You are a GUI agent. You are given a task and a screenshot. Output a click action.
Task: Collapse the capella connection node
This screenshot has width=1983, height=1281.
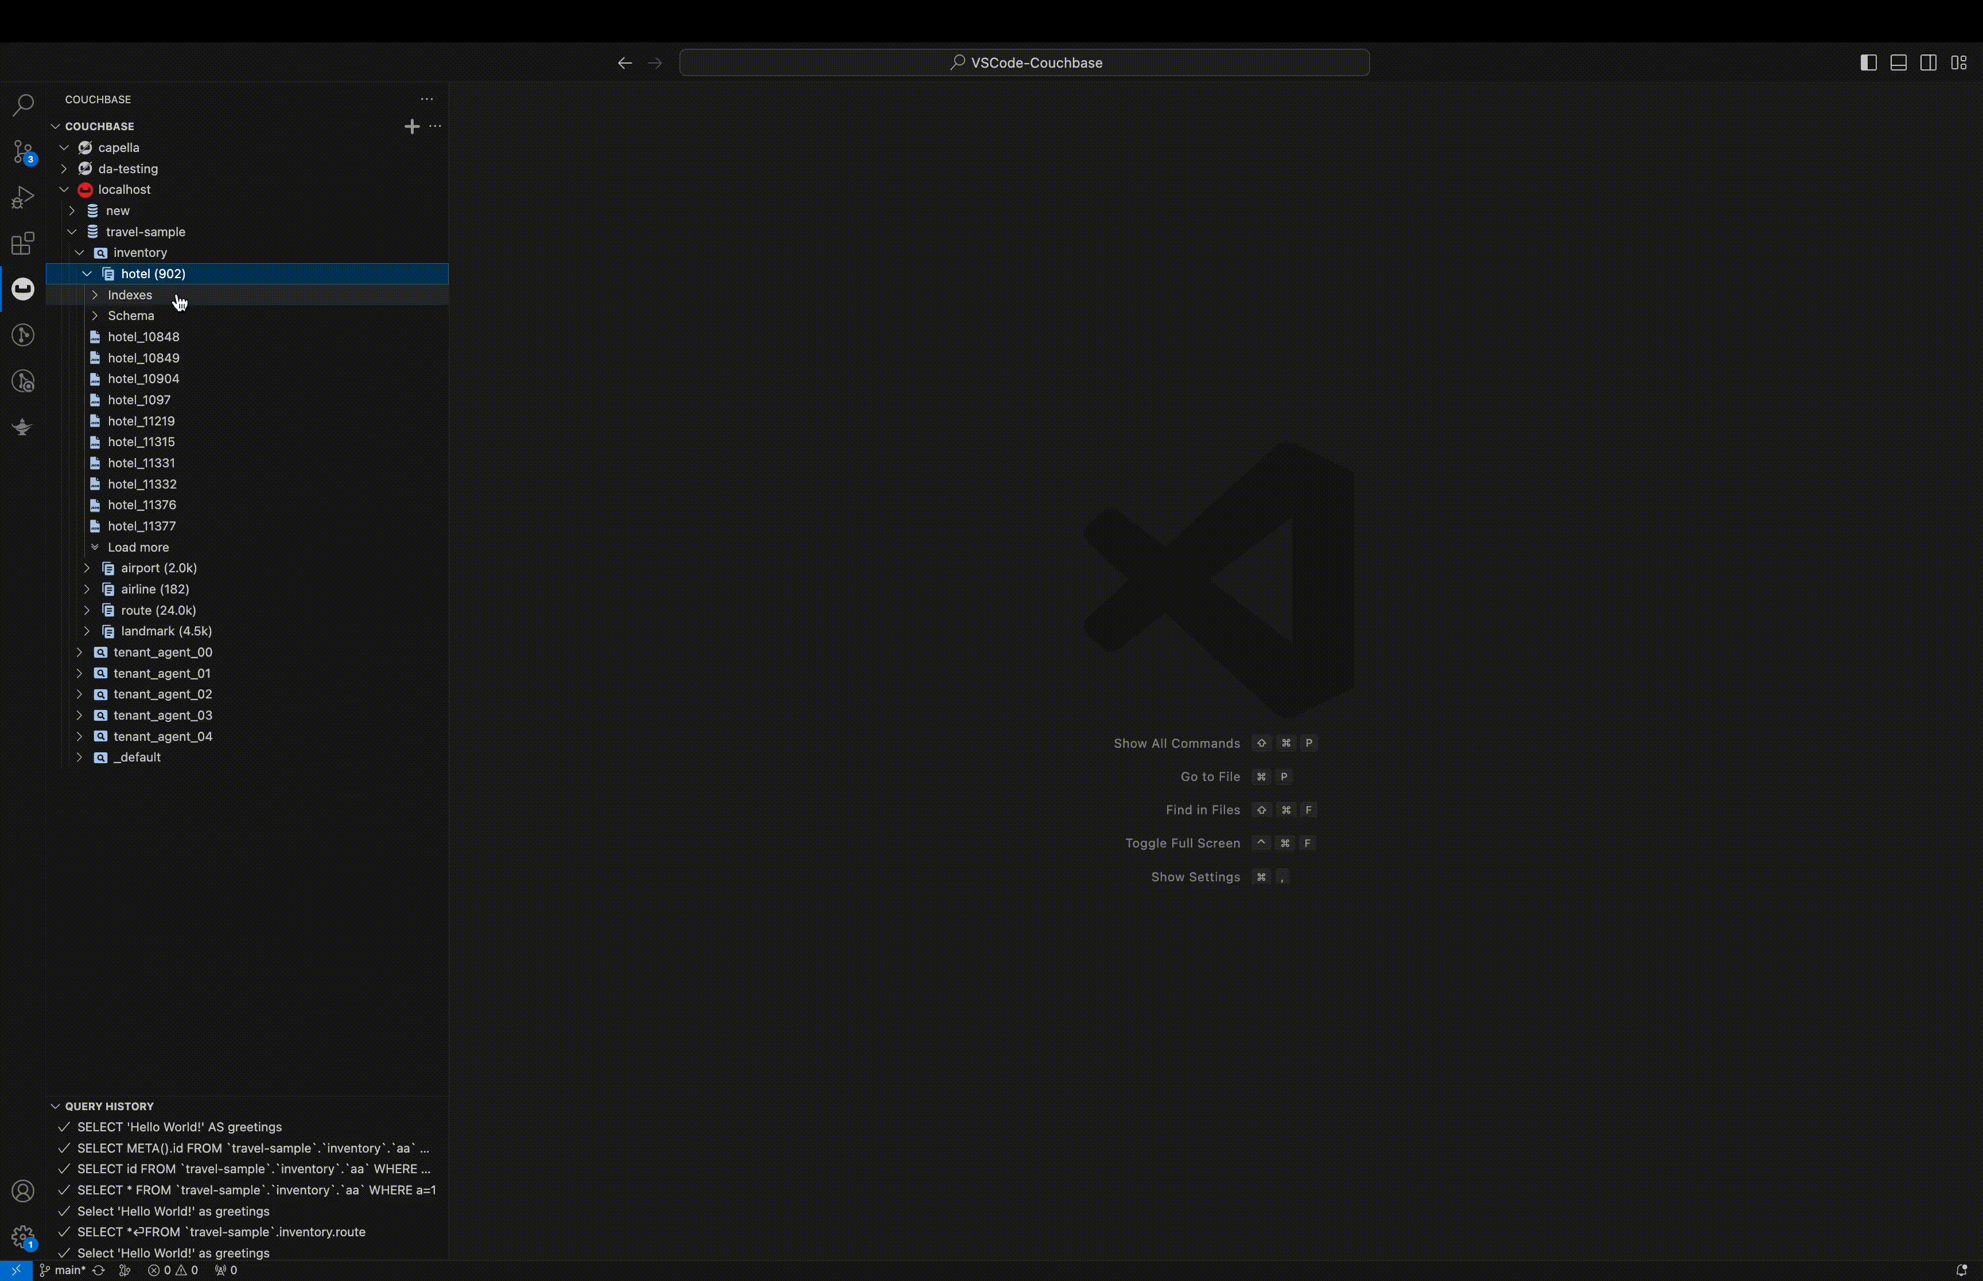pos(64,147)
